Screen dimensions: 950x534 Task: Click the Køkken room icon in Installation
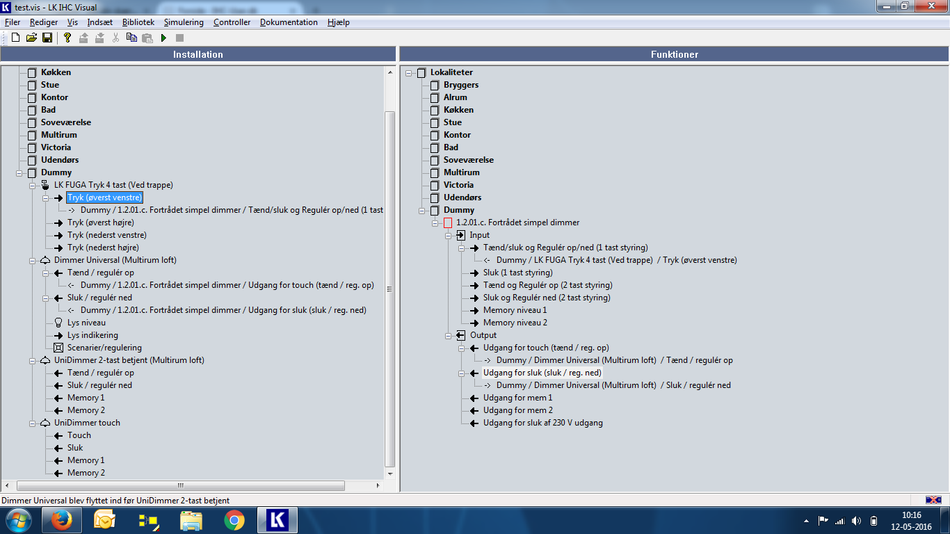pos(32,72)
